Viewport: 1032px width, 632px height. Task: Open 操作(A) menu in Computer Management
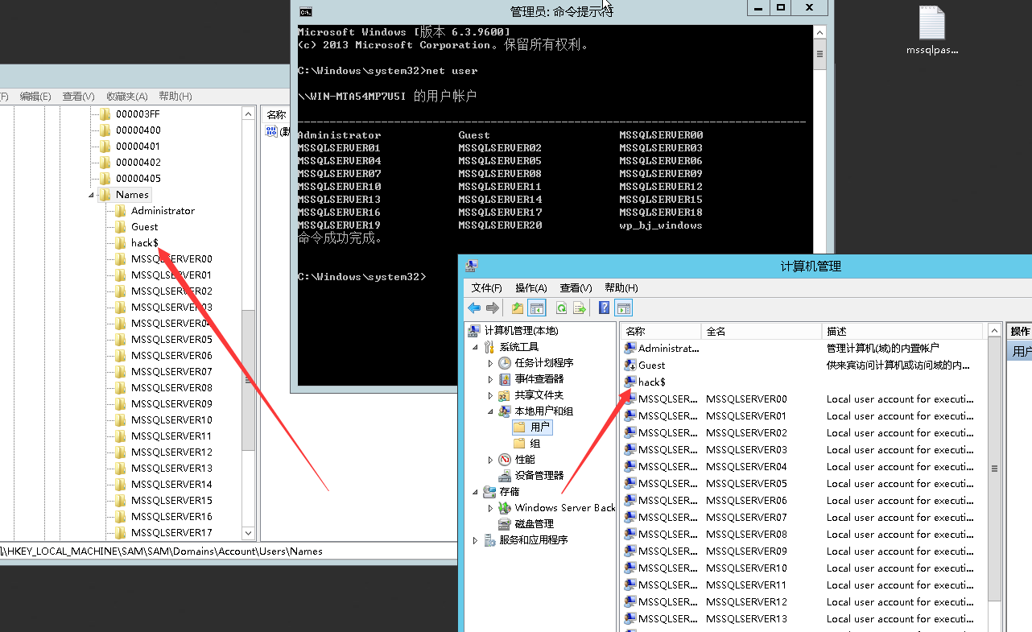point(531,287)
